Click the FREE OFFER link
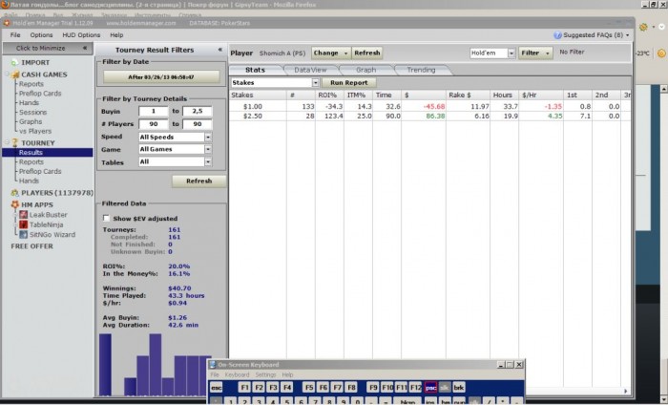The width and height of the screenshot is (668, 405). 31,246
